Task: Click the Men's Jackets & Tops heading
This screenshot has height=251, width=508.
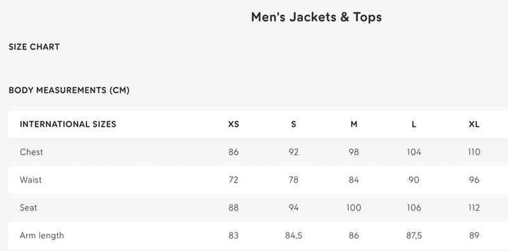Action: pos(316,17)
